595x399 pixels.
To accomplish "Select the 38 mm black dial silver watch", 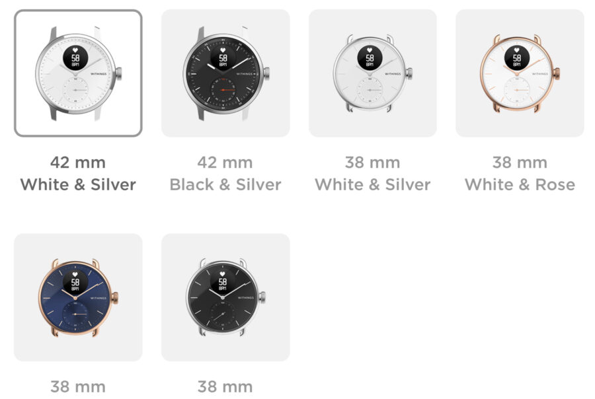I will (225, 297).
